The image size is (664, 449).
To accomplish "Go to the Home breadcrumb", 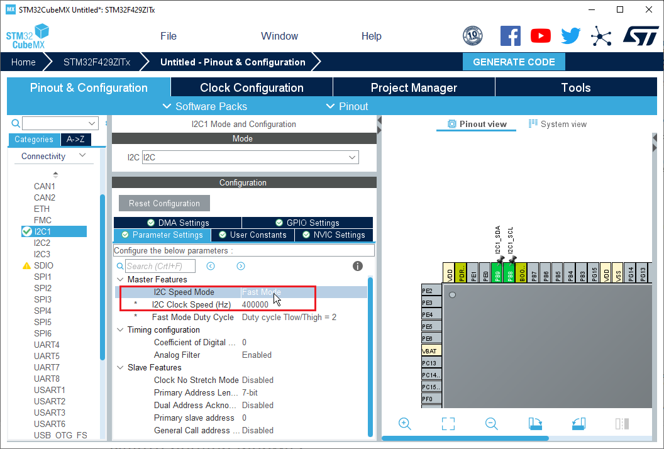I will tap(23, 62).
